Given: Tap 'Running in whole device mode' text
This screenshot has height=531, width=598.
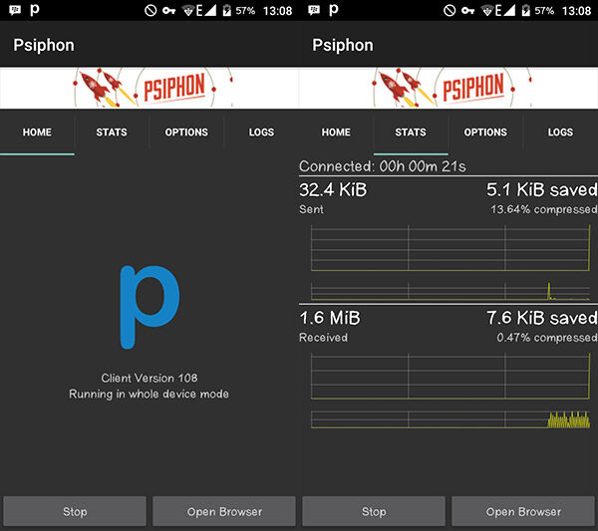Looking at the screenshot, I should tap(149, 394).
